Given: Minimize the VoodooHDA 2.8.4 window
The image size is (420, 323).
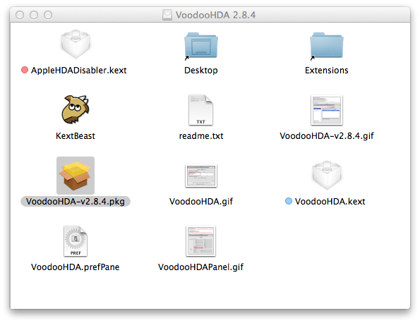Looking at the screenshot, I should pyautogui.click(x=34, y=15).
